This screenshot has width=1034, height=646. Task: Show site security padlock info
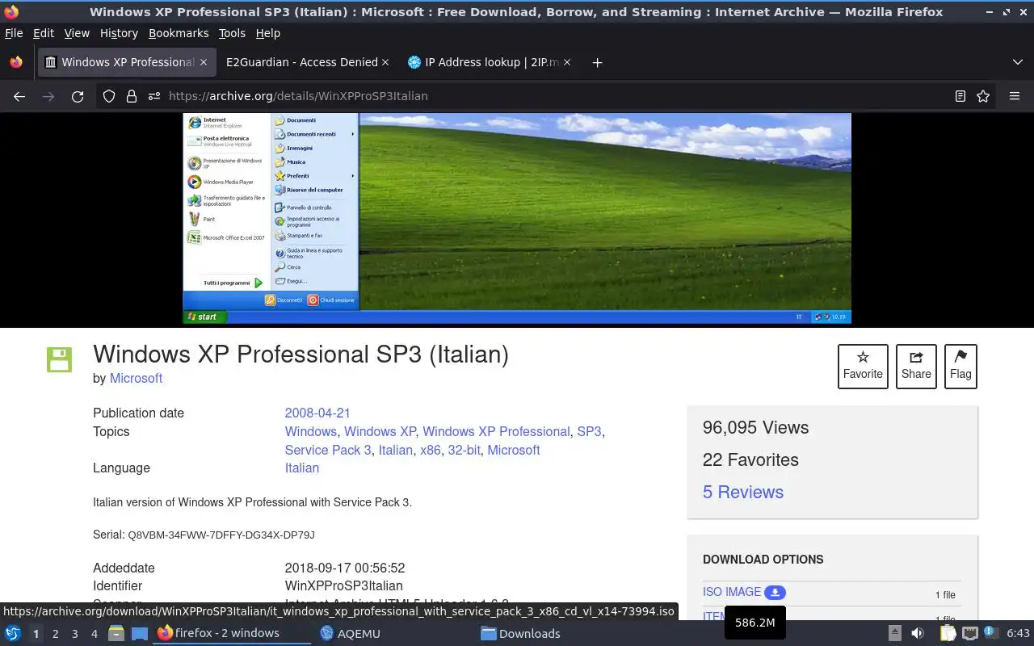pos(132,96)
